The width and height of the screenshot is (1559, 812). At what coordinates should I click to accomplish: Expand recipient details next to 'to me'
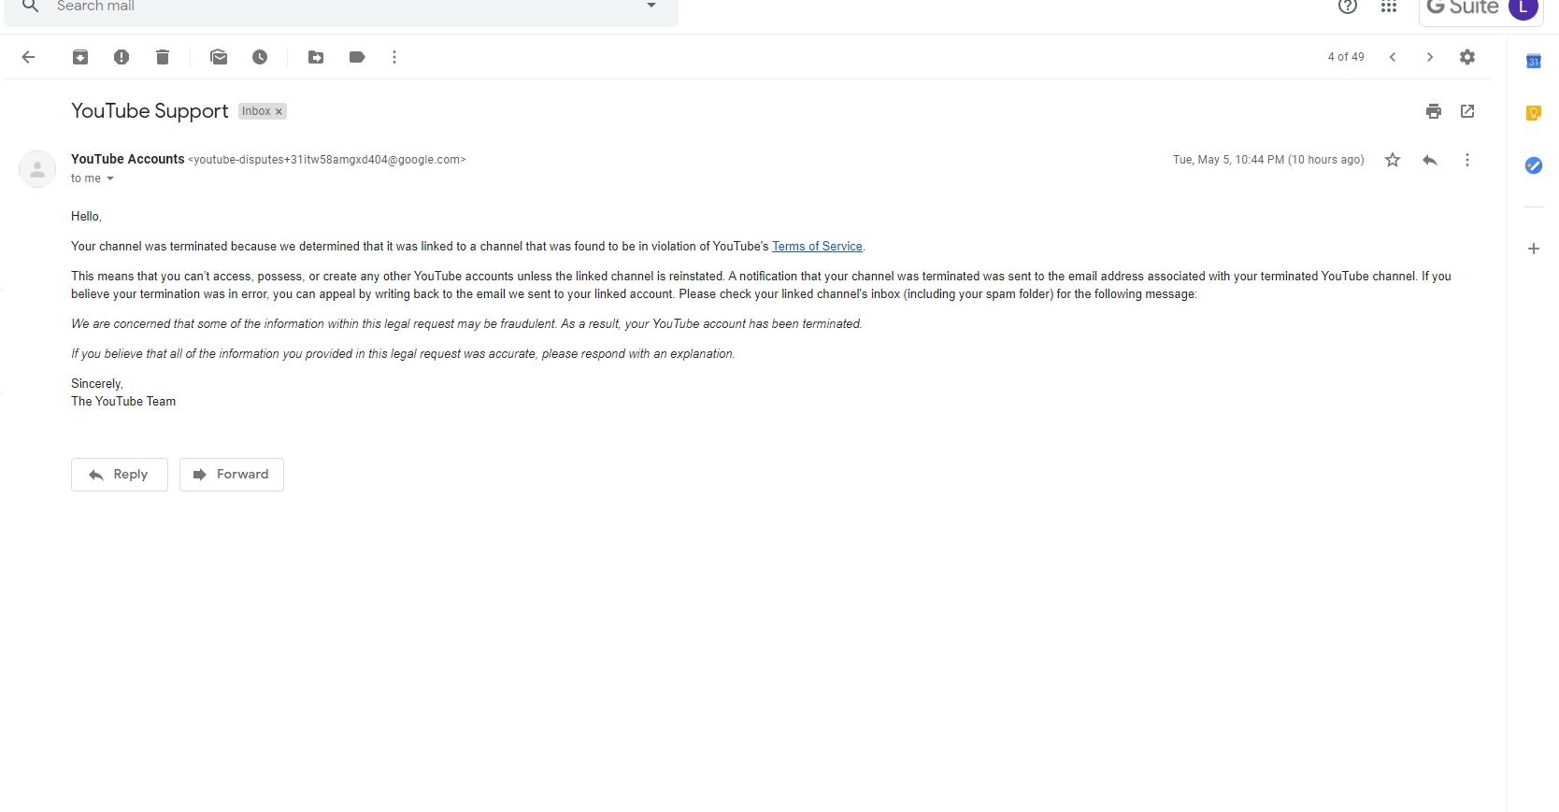(x=110, y=178)
